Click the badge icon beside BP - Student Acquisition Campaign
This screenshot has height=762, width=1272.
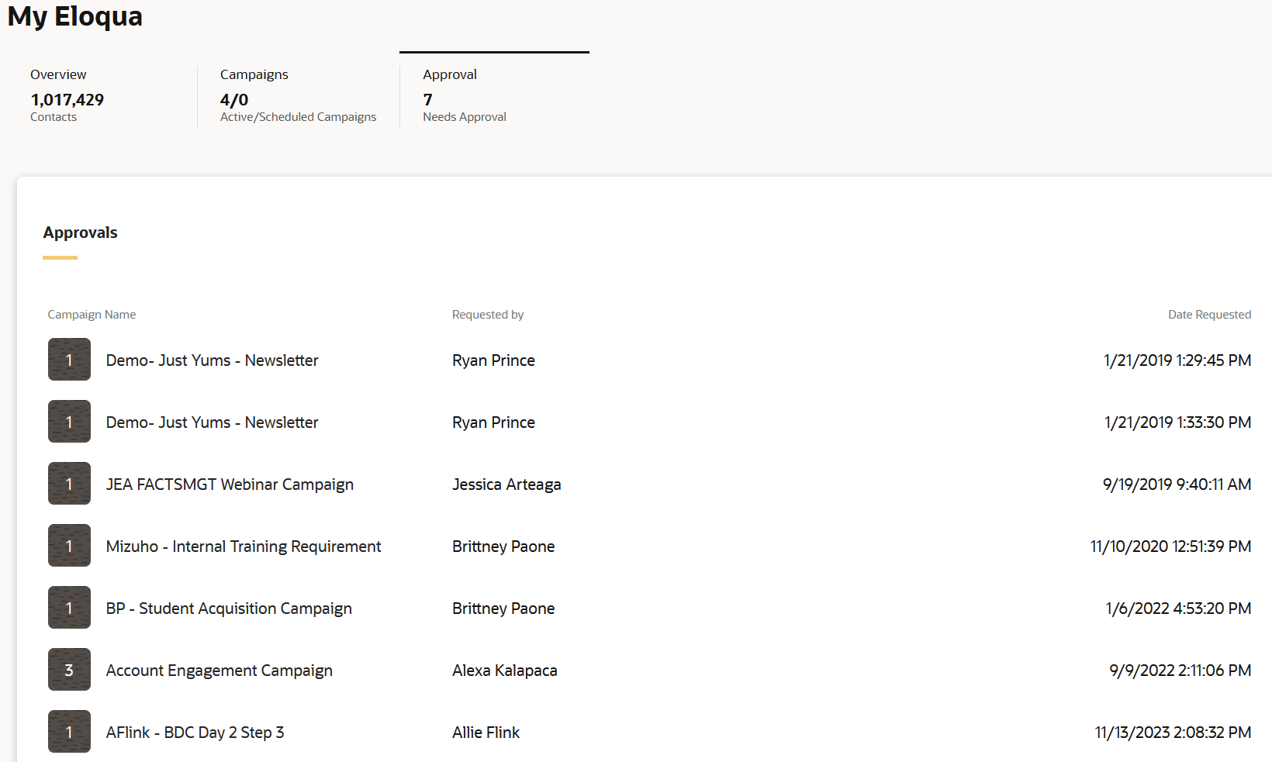click(69, 608)
